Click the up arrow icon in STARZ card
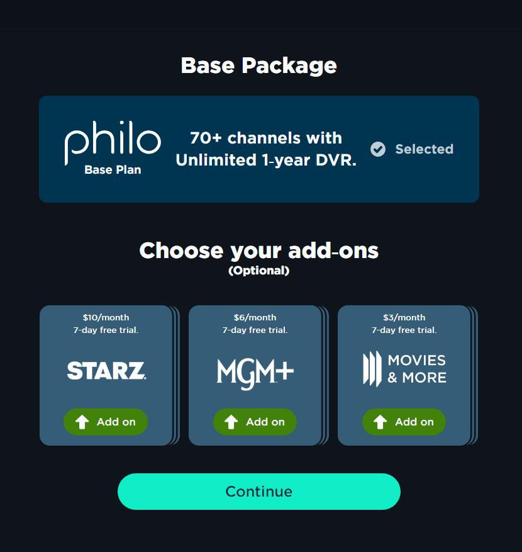 82,422
